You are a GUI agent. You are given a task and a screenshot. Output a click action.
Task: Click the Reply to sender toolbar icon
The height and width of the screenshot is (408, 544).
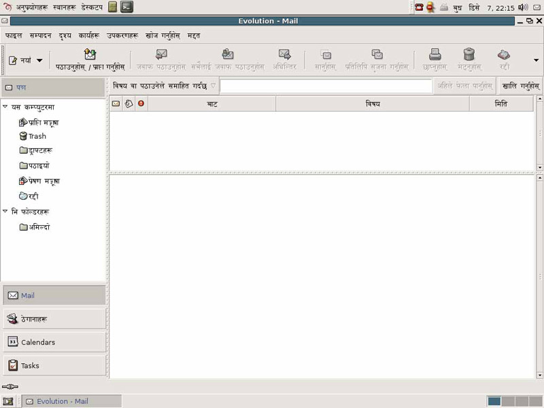[x=161, y=55]
